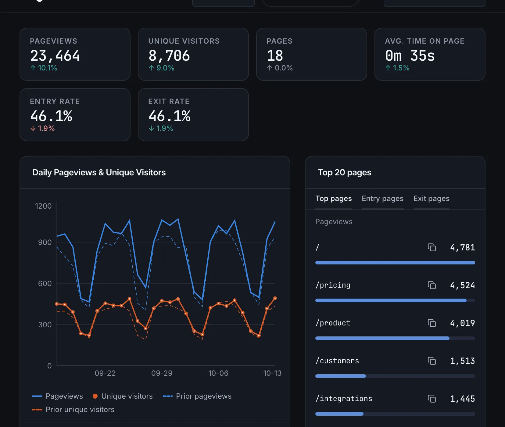Viewport: 505px width, 427px height.
Task: Click the Pageviews column label
Action: coord(334,222)
